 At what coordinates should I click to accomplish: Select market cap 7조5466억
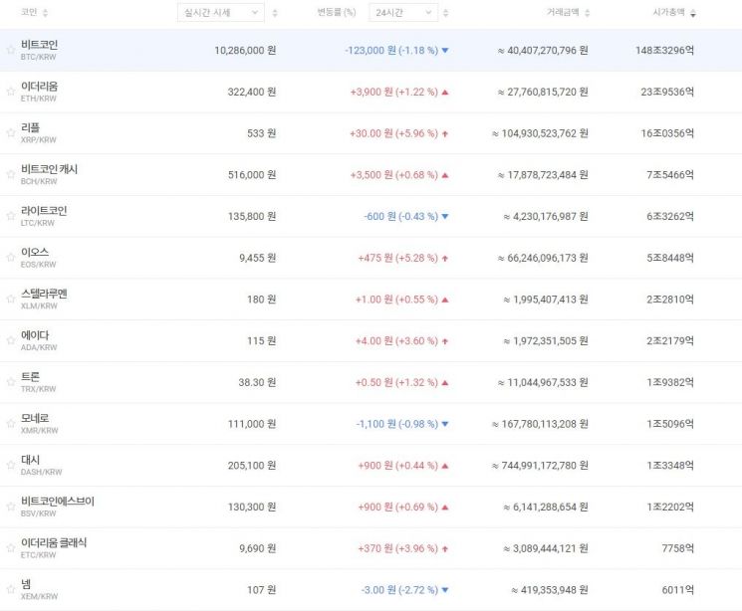pyautogui.click(x=670, y=175)
